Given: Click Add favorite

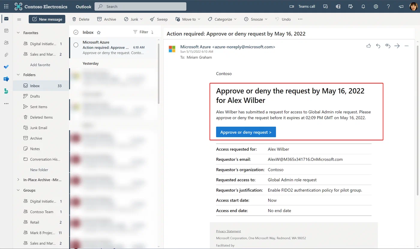Looking at the screenshot, I should 40,65.
